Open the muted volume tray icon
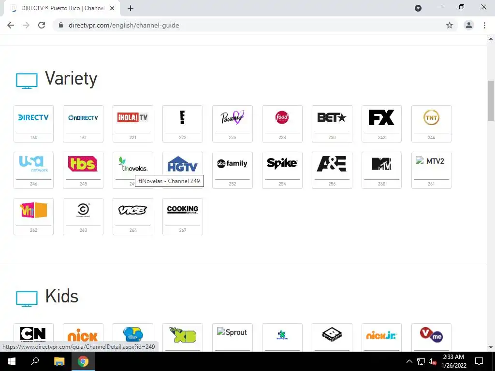Screen dimensions: 495x371 tap(432, 361)
